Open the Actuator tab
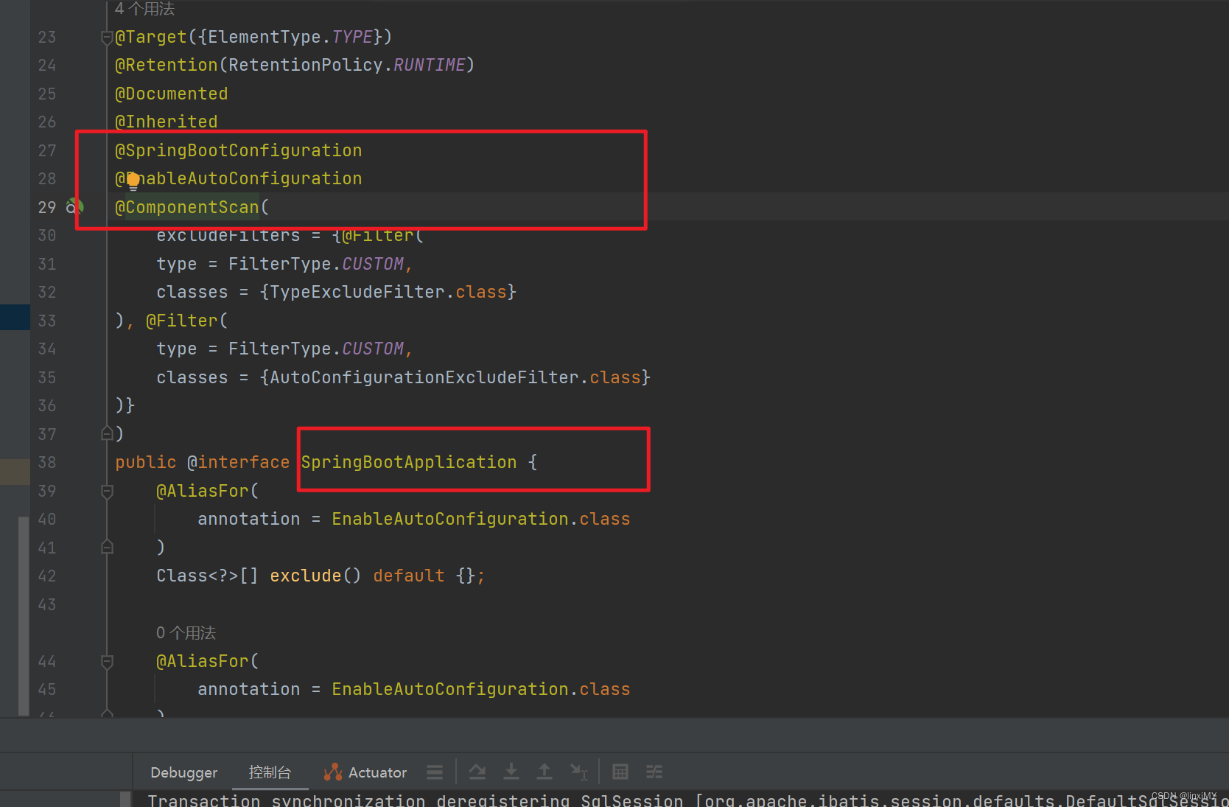1229x807 pixels. click(365, 772)
